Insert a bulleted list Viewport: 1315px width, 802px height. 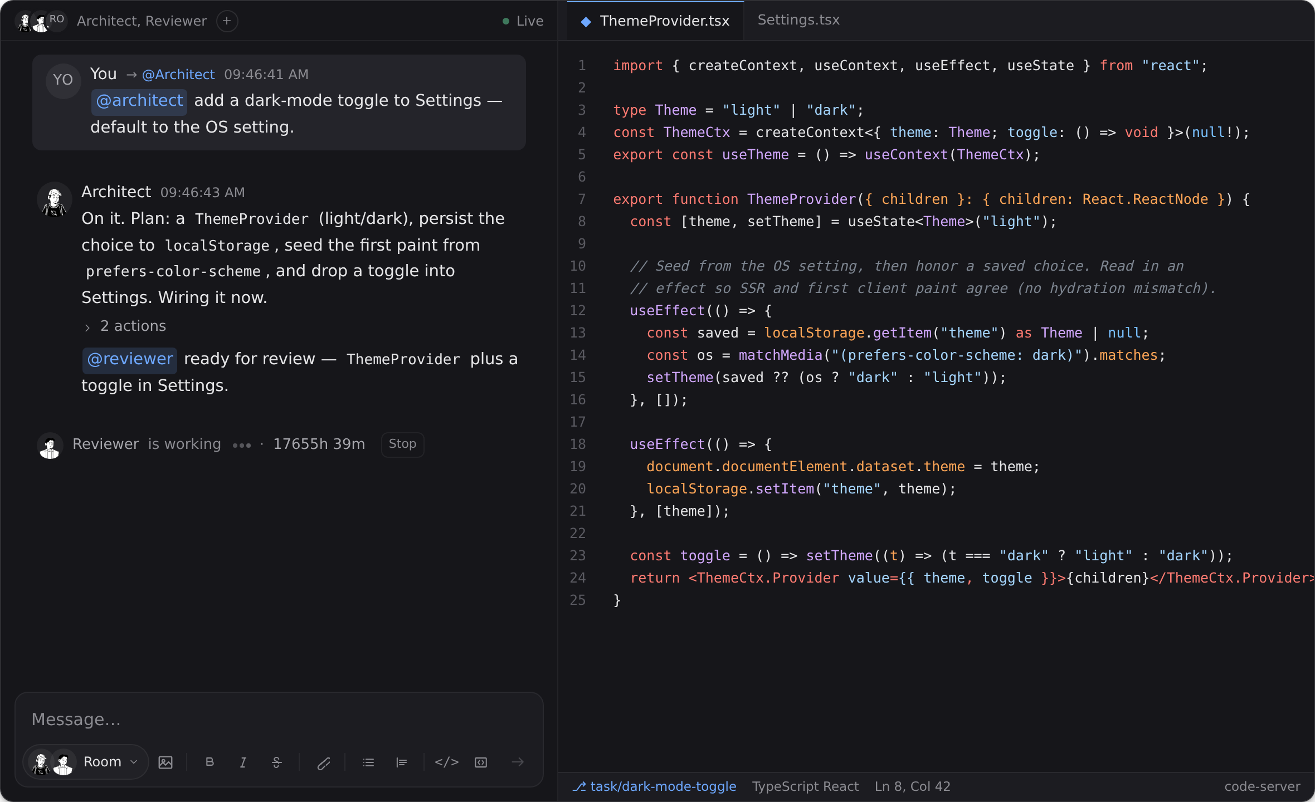coord(368,762)
